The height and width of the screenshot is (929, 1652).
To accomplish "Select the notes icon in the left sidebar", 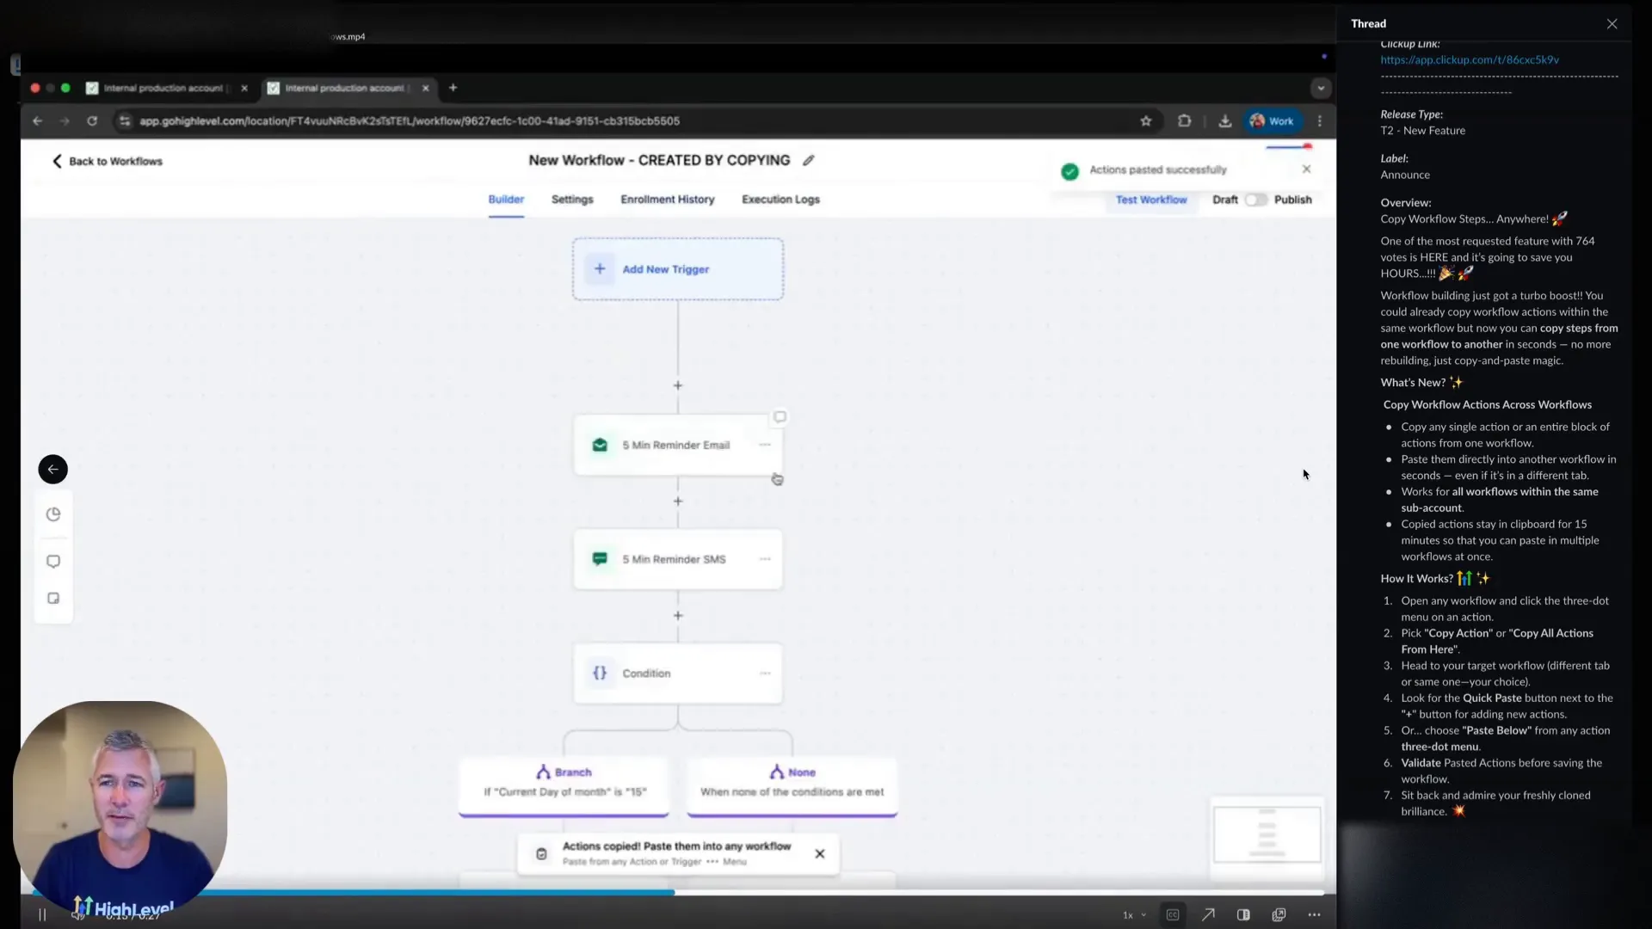I will click(53, 598).
